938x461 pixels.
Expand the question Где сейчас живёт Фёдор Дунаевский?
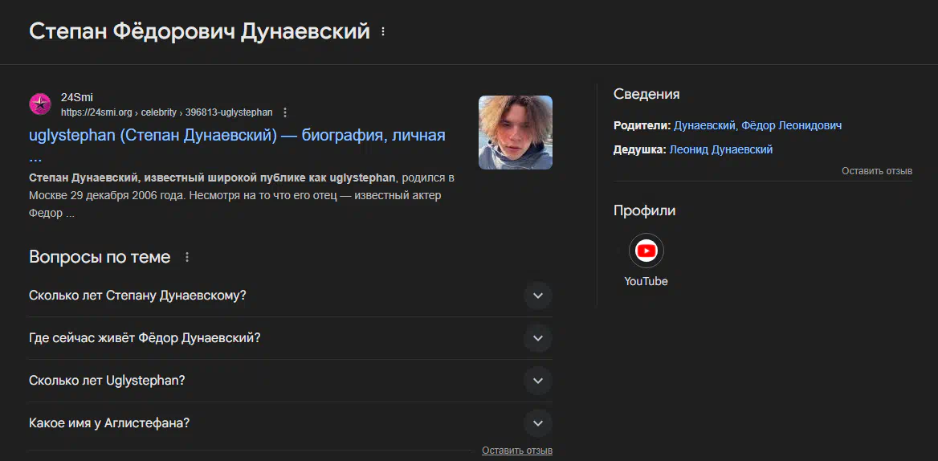point(290,338)
